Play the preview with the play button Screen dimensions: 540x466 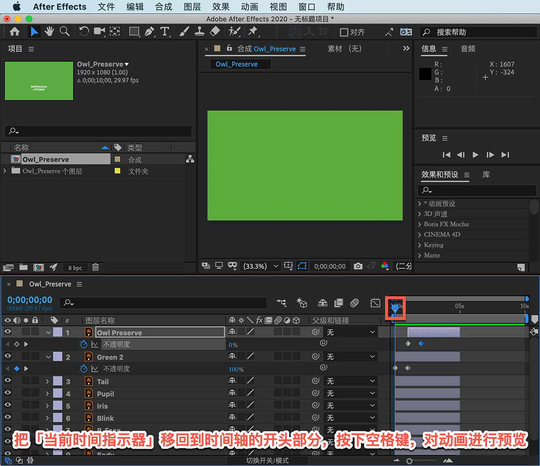pyautogui.click(x=475, y=155)
